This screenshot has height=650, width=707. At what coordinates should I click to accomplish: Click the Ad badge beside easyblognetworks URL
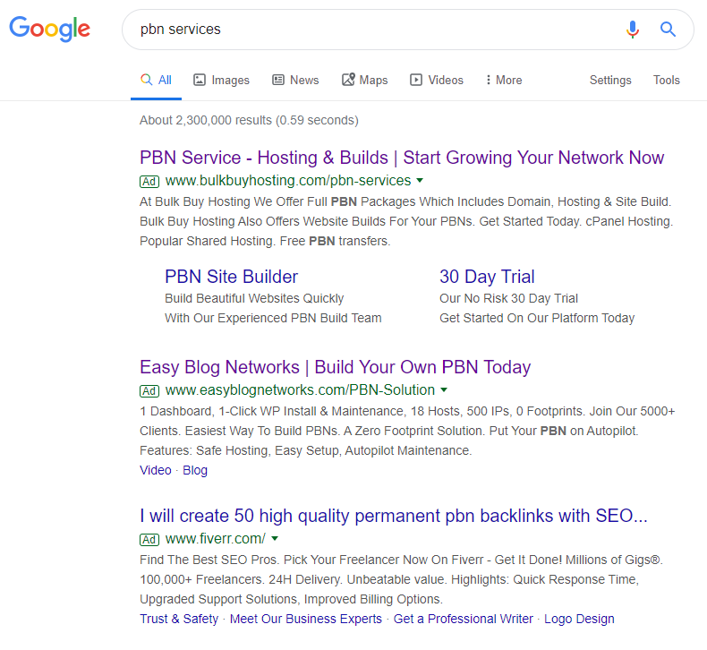click(x=149, y=390)
